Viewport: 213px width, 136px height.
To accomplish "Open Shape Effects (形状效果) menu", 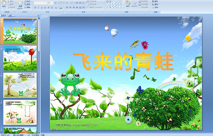I will click(x=144, y=7).
